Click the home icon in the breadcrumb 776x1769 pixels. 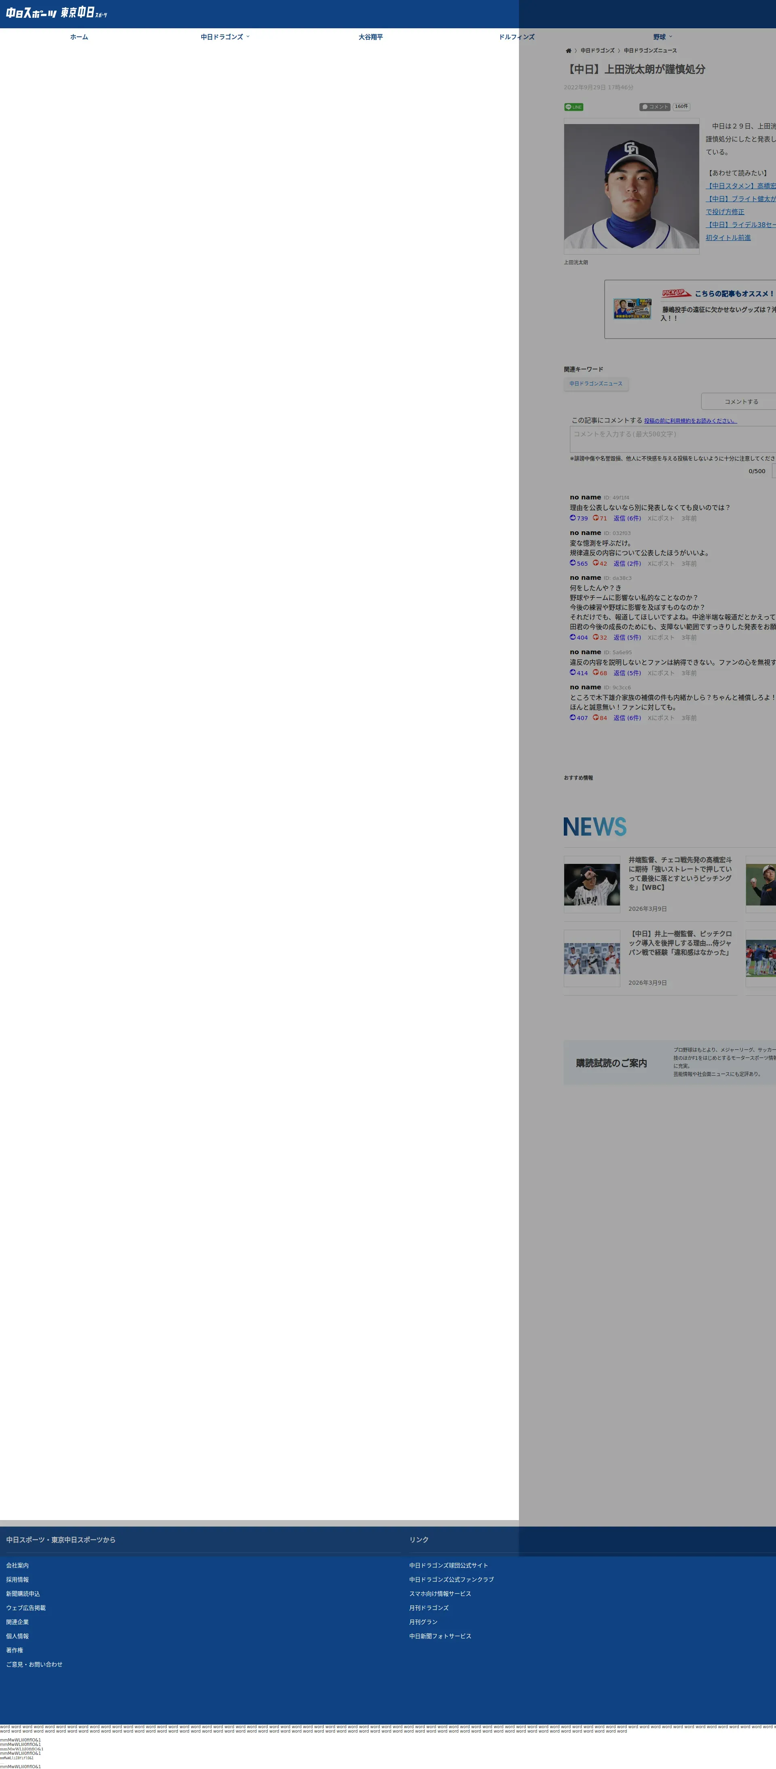(x=568, y=51)
